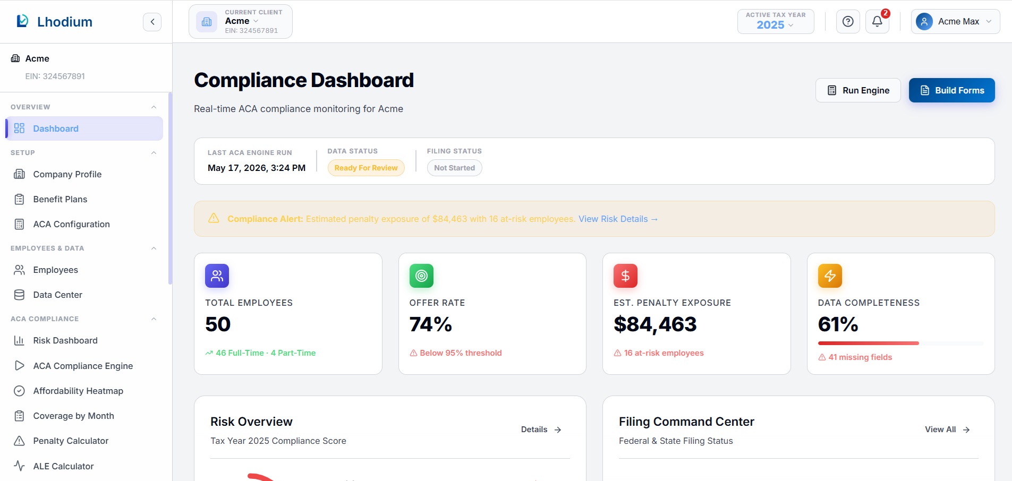This screenshot has height=481, width=1012.
Task: Collapse the Employees & Data section
Action: [154, 248]
